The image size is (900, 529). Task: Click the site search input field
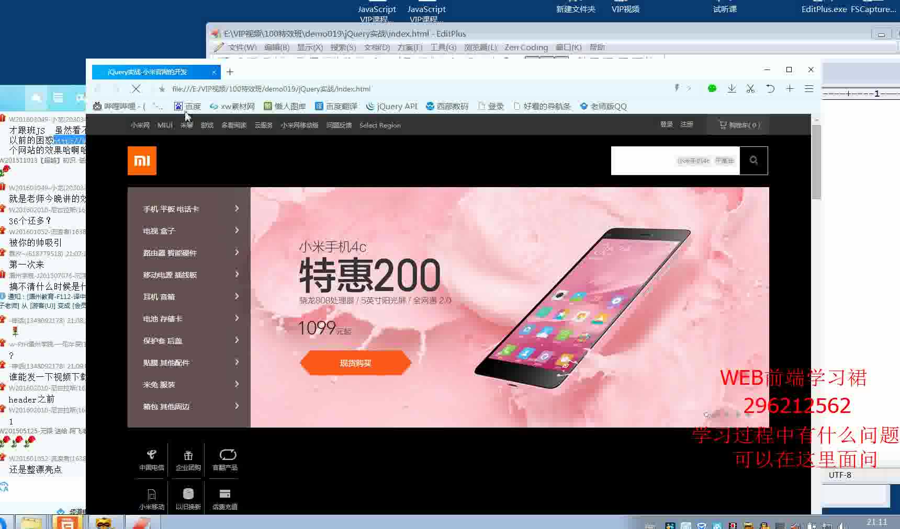(x=675, y=160)
